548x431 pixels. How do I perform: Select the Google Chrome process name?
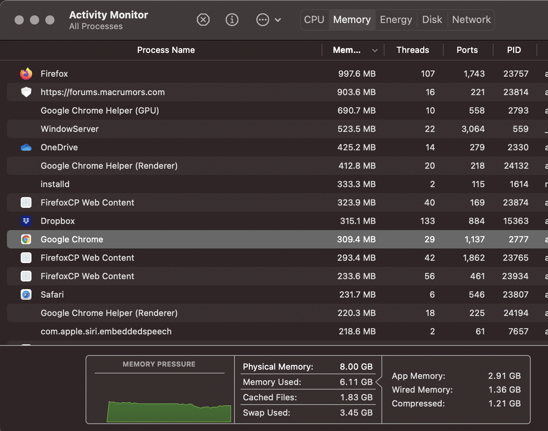[x=72, y=239]
